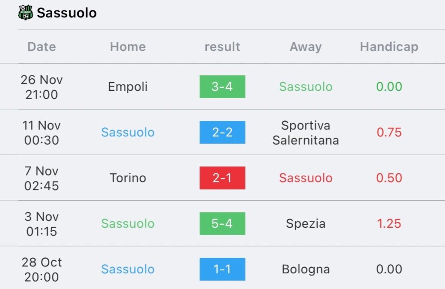The height and width of the screenshot is (289, 445).
Task: Open the blue 2-2 result badge
Action: [222, 132]
